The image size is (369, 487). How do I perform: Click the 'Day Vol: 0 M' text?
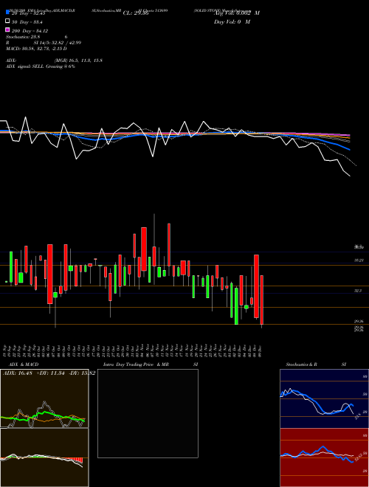pos(232,21)
